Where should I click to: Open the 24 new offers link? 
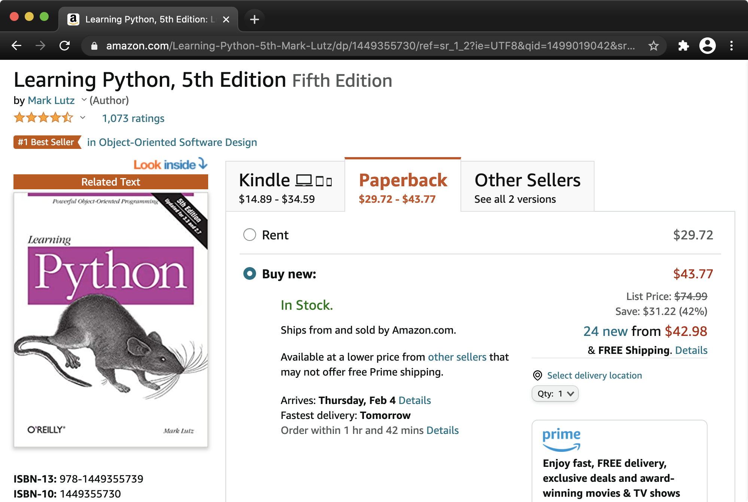point(605,331)
